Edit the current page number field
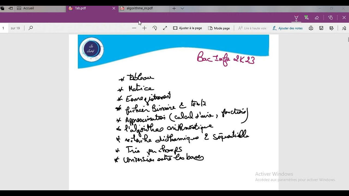 pos(4,28)
